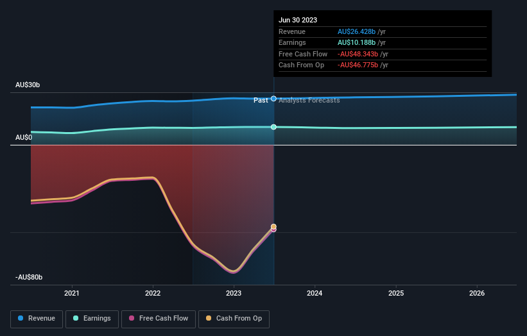Click the 2025 x-axis label
Image resolution: width=527 pixels, height=336 pixels.
[x=396, y=293]
